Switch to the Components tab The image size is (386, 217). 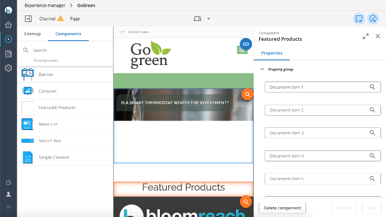pos(68,34)
